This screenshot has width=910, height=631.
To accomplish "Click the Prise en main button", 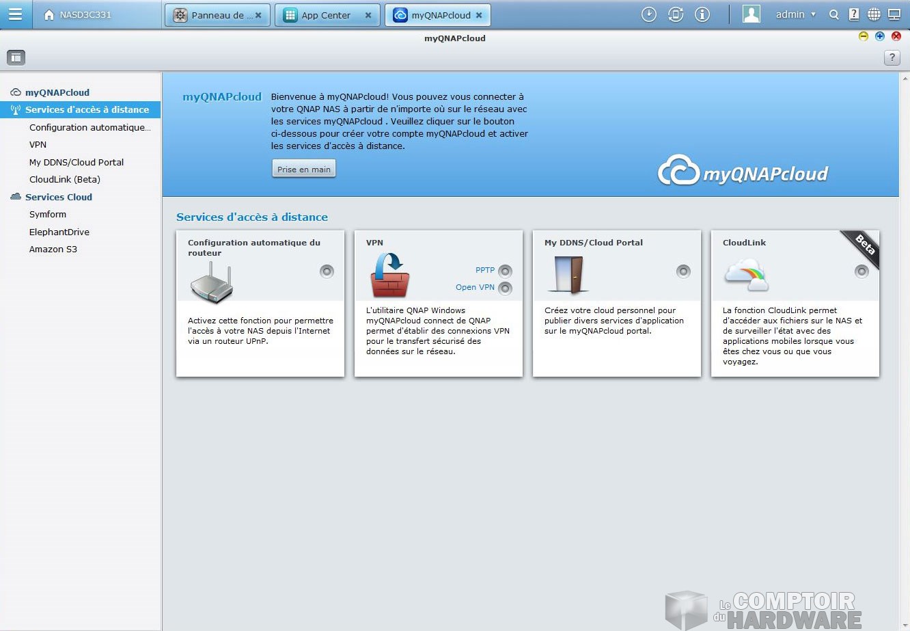I will coord(304,169).
